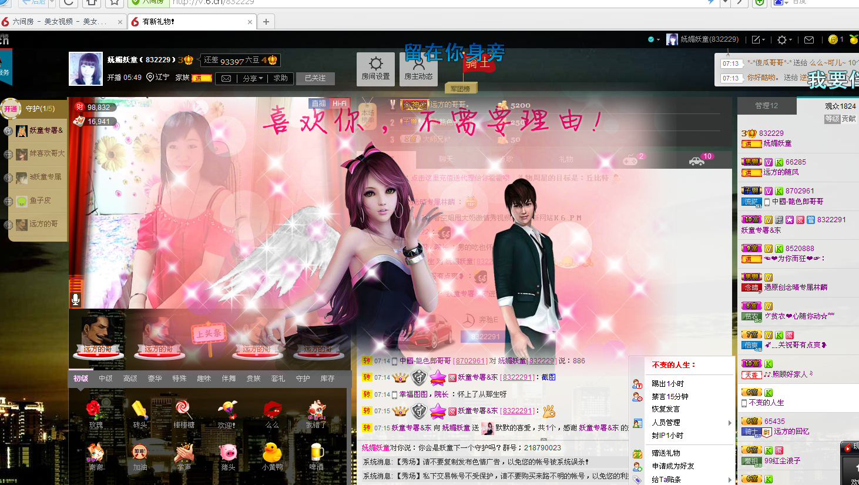Open the new browser tab button
This screenshot has width=859, height=485.
click(266, 22)
